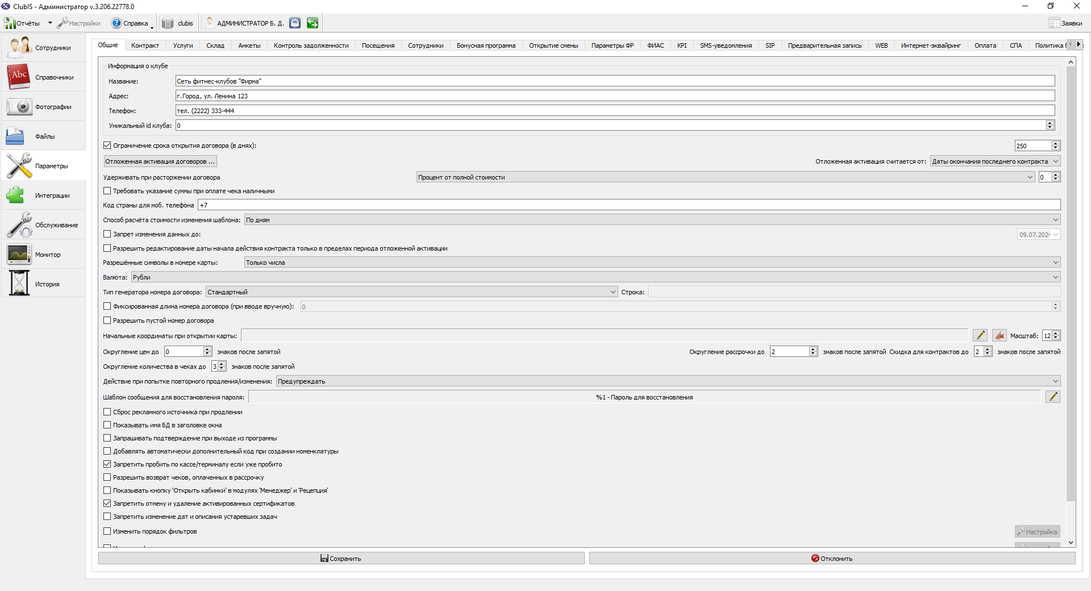Switch to the Бонусная программа tab
1091x591 pixels.
tap(486, 45)
